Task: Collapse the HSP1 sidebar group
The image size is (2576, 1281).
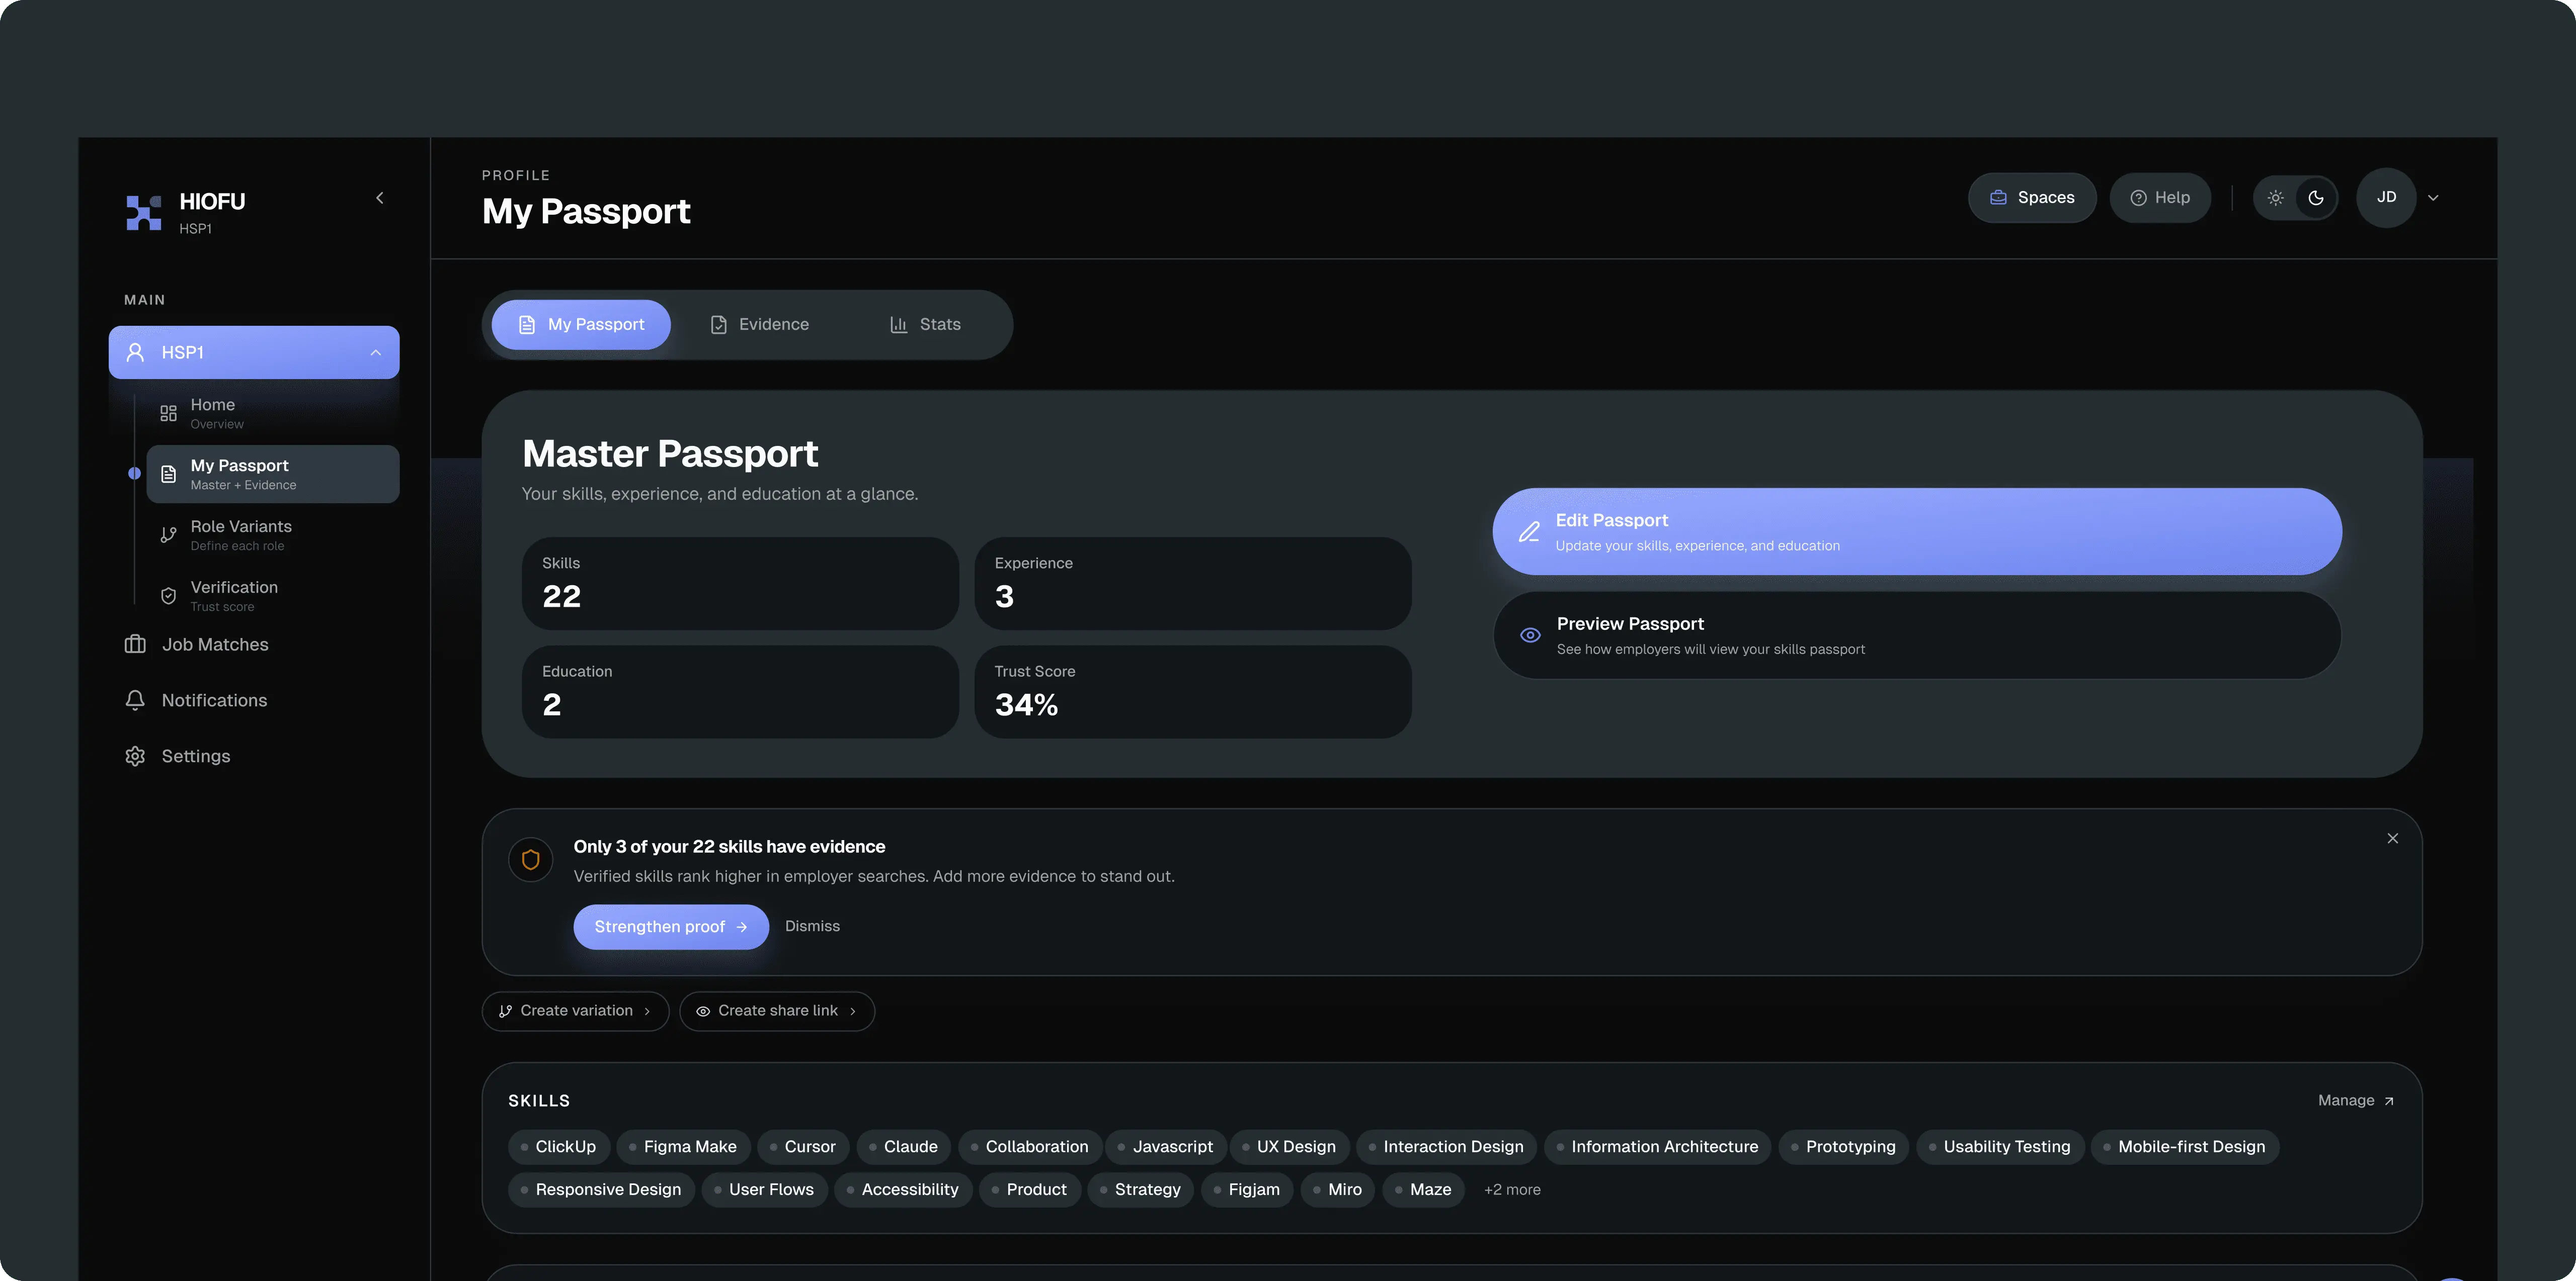Action: point(376,353)
